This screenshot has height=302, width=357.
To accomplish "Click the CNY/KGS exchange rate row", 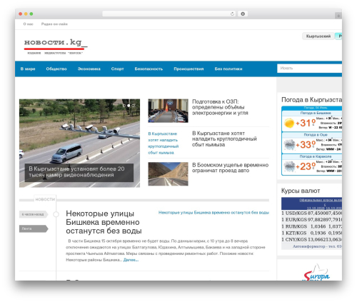I will [311, 239].
